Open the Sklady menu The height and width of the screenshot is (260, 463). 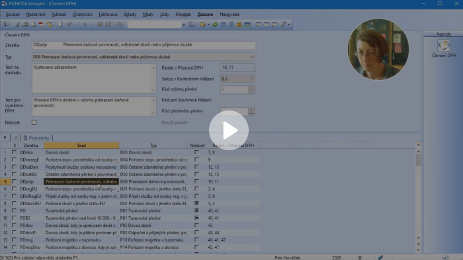(x=130, y=14)
